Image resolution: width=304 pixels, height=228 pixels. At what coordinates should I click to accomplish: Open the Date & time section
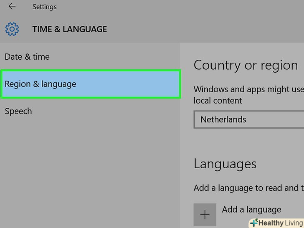[x=27, y=57]
